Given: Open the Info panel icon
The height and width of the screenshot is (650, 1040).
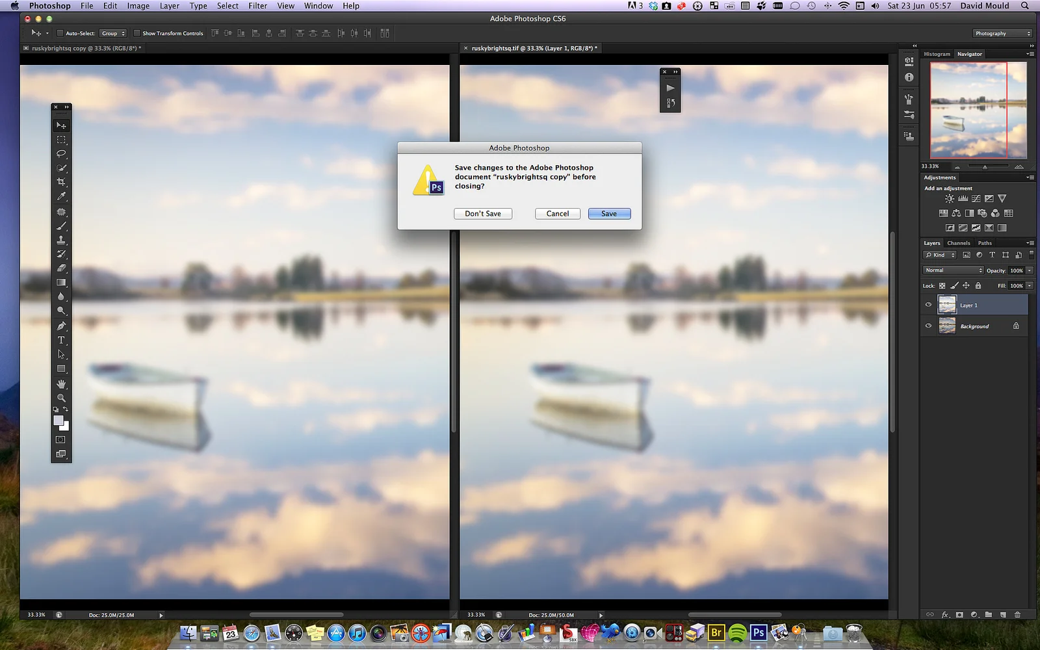Looking at the screenshot, I should (x=909, y=77).
